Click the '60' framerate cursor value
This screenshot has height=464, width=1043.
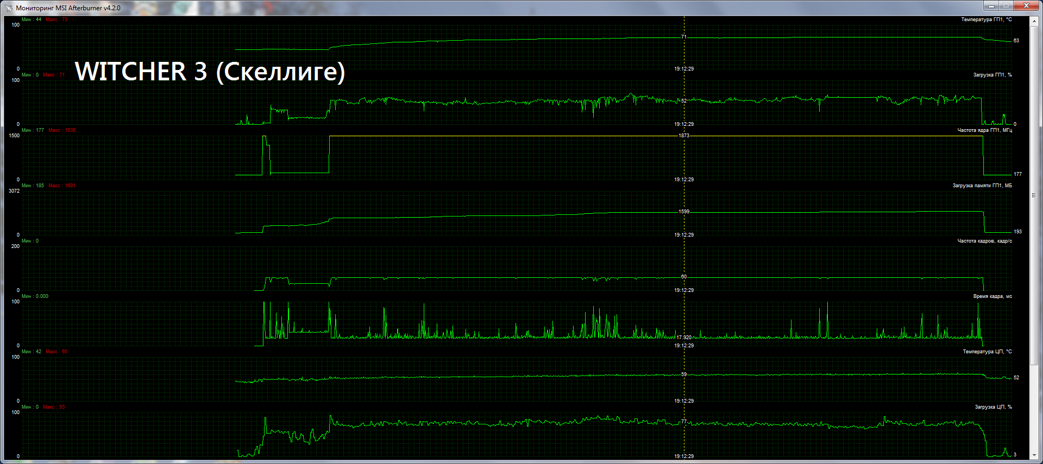[x=684, y=277]
